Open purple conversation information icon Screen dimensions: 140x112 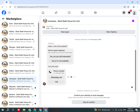[x=133, y=21]
